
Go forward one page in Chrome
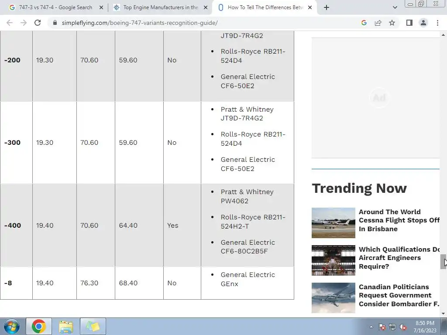pos(24,23)
